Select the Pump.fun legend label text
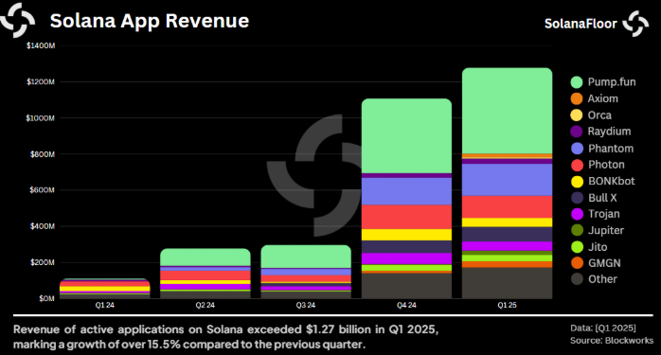The width and height of the screenshot is (661, 355). [612, 81]
